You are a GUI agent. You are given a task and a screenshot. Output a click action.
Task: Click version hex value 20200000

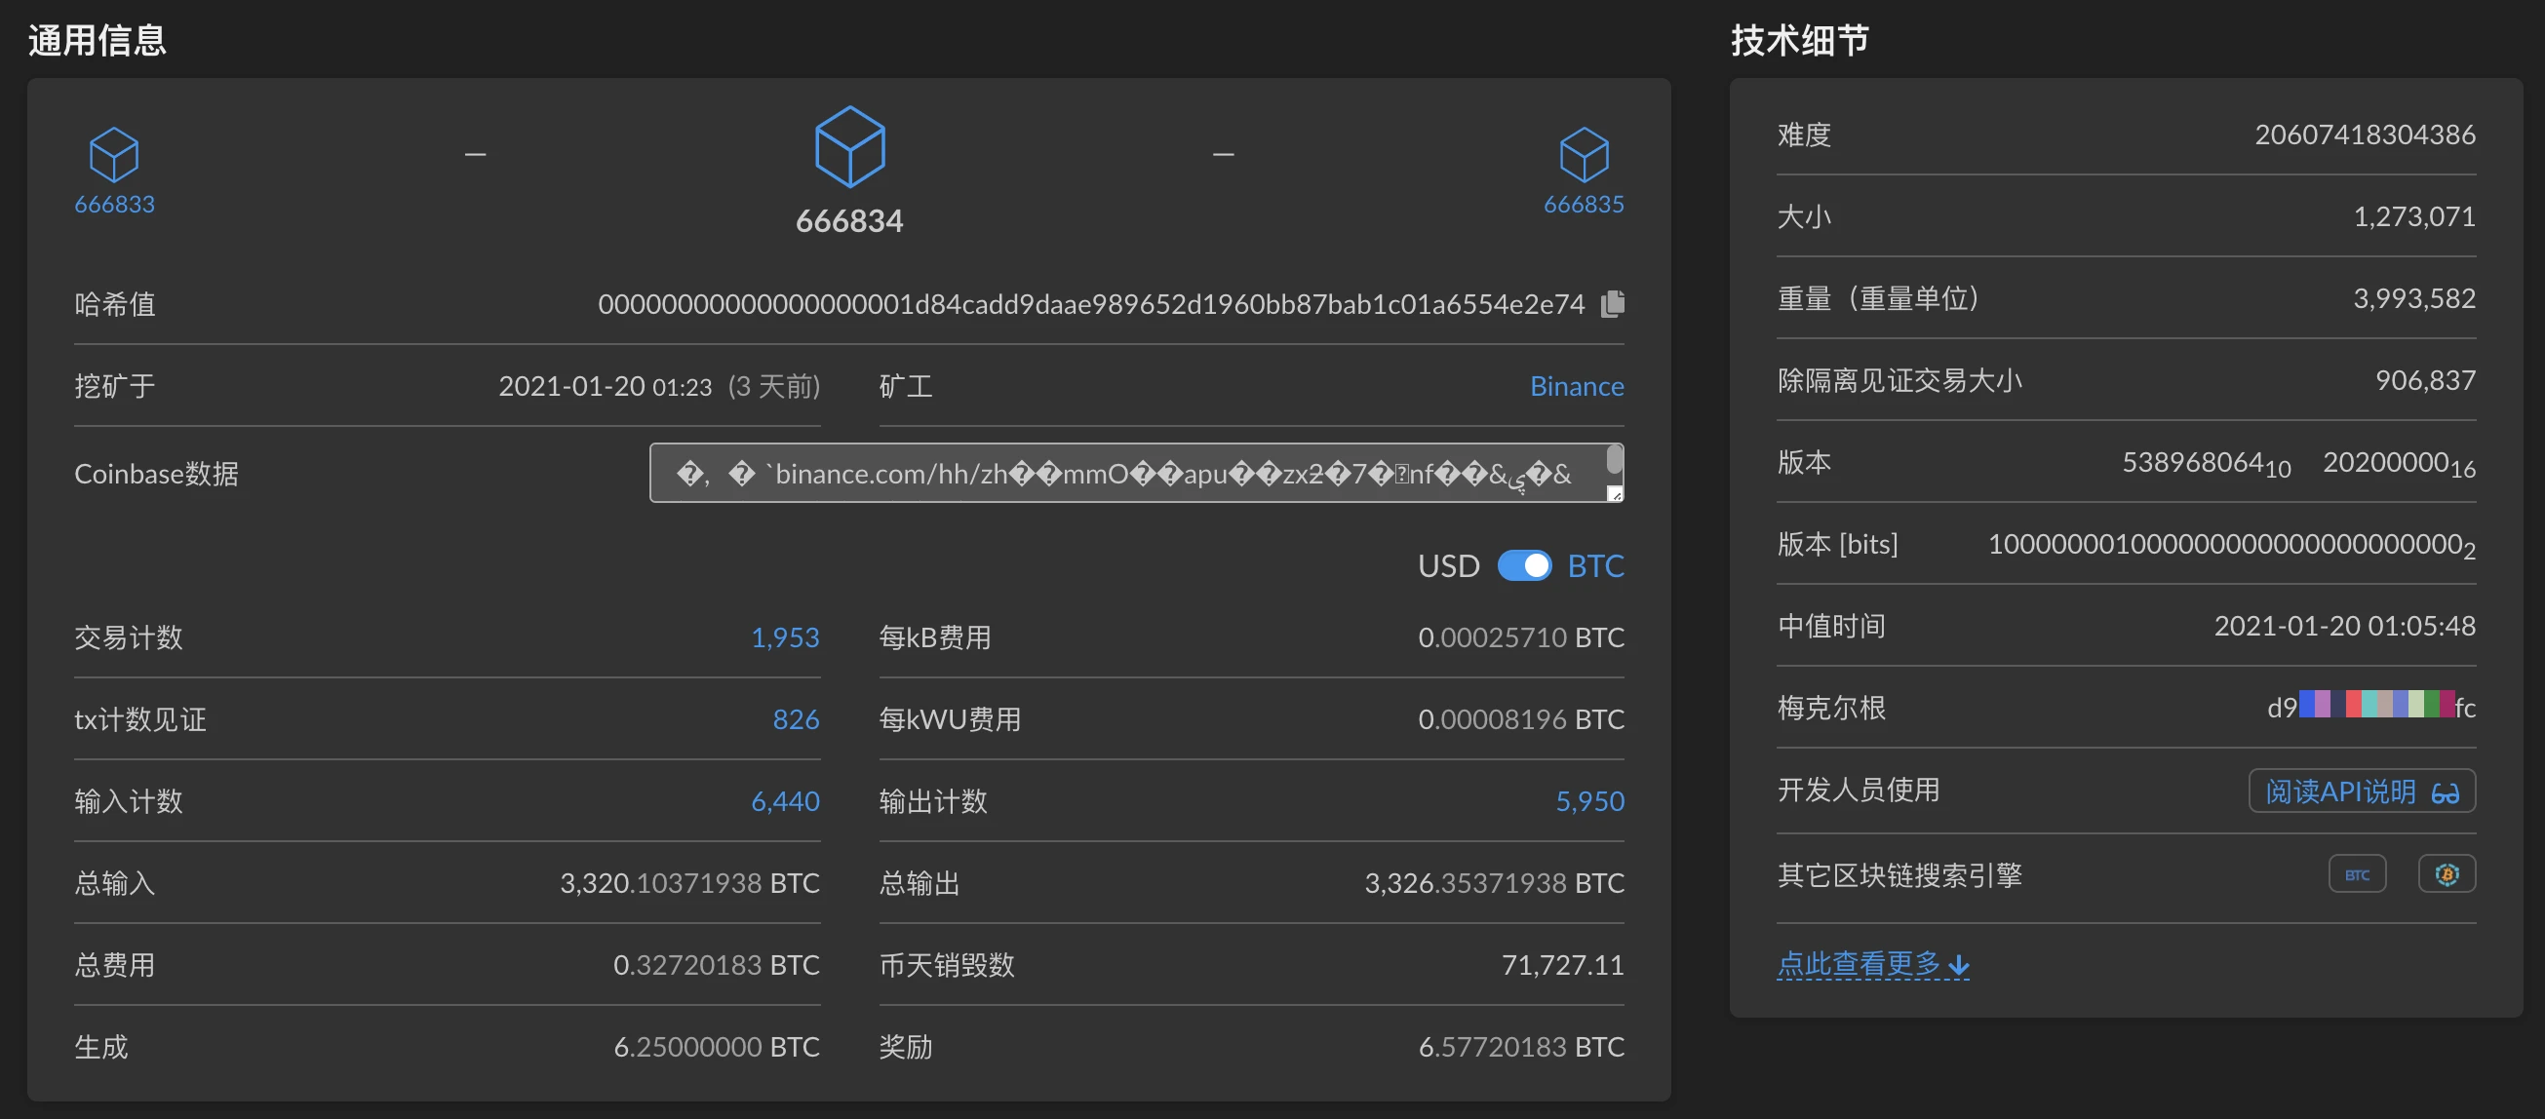[2399, 463]
